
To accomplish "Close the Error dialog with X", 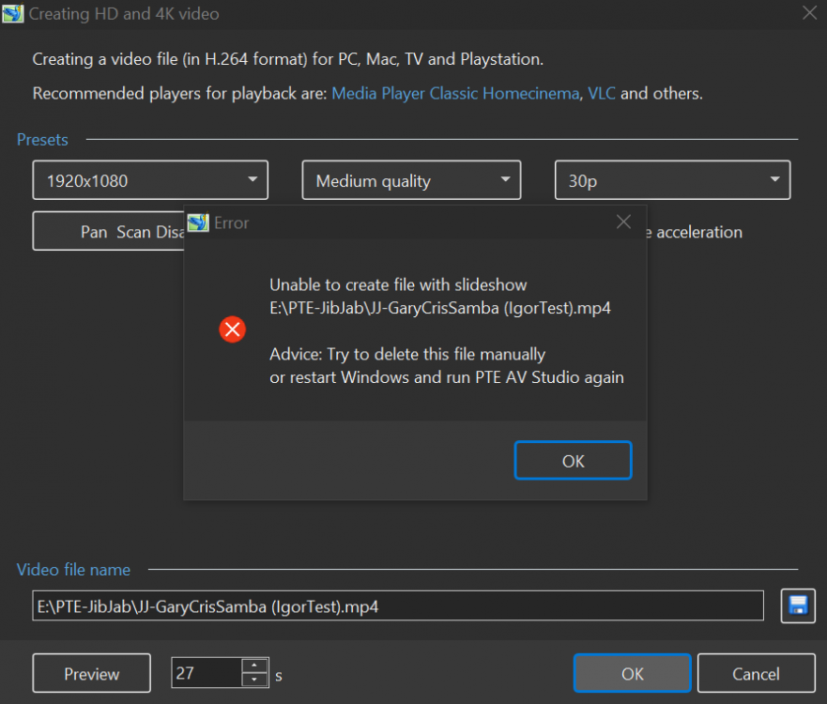I will point(623,222).
